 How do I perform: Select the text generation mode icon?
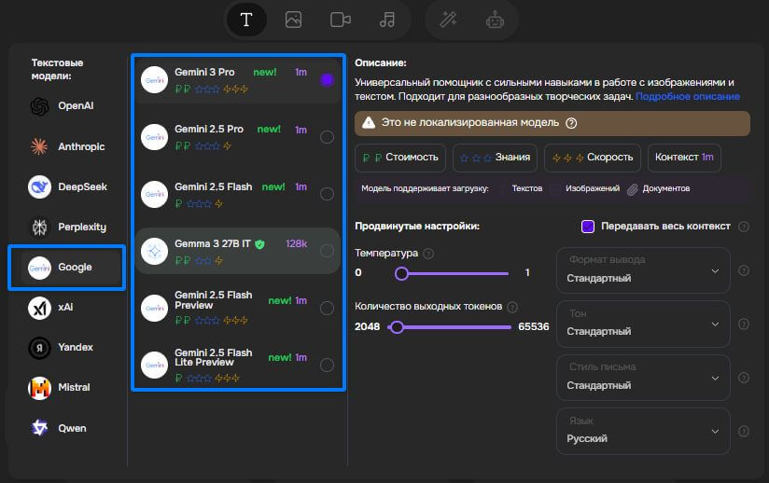pyautogui.click(x=246, y=20)
